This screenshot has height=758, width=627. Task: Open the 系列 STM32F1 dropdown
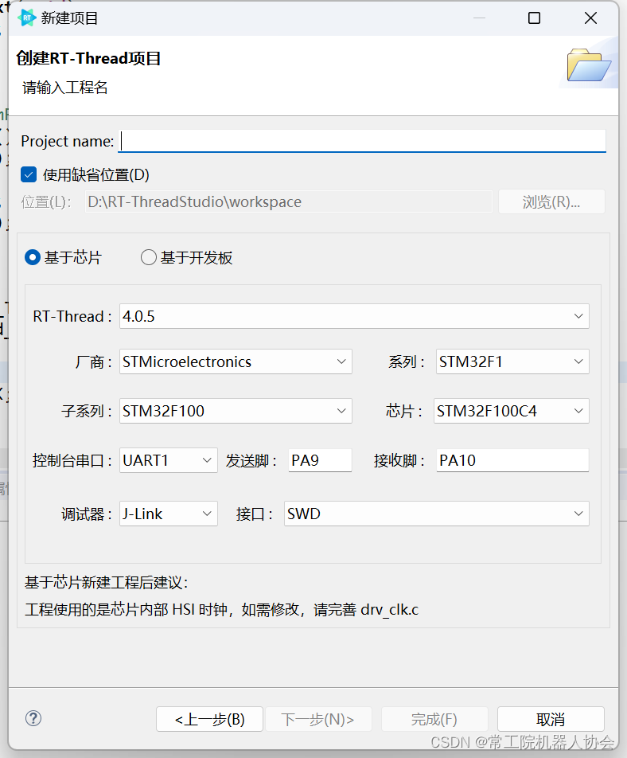(x=512, y=361)
